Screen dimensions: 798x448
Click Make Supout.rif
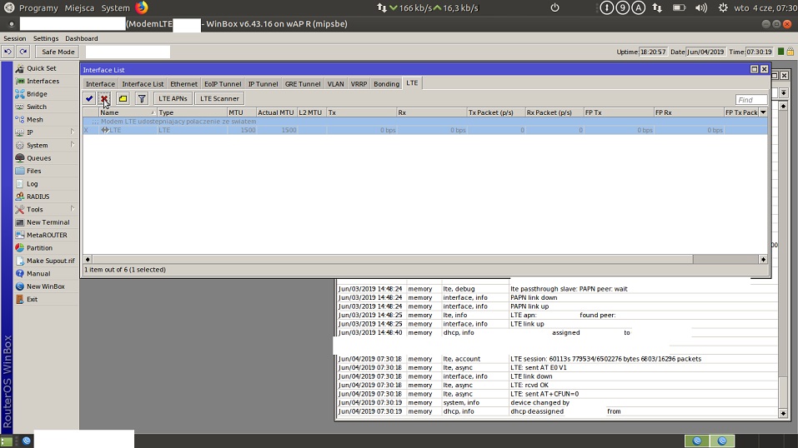click(x=50, y=261)
